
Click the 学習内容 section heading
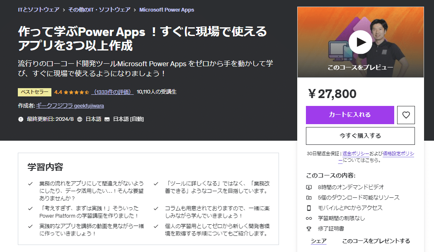pyautogui.click(x=46, y=167)
